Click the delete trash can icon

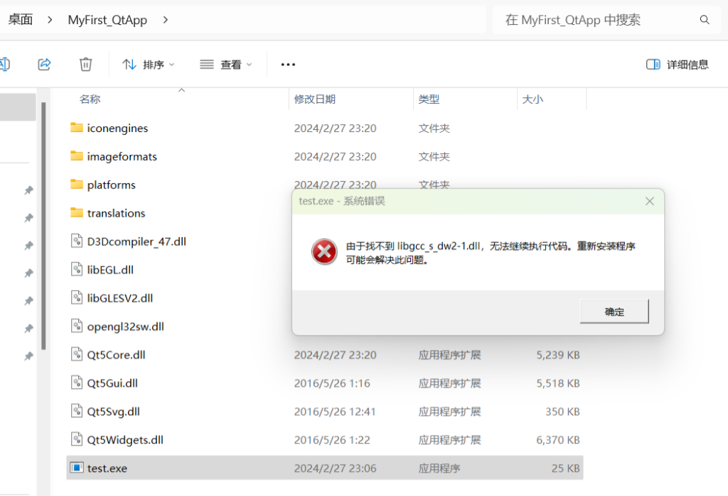pyautogui.click(x=85, y=65)
